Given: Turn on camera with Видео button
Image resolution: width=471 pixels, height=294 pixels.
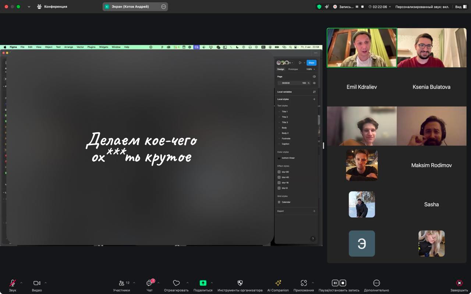Looking at the screenshot, I should click(37, 283).
